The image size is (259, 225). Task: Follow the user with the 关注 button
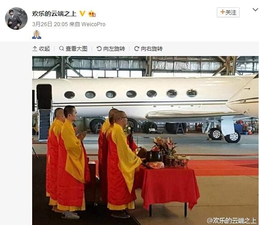click(x=228, y=12)
